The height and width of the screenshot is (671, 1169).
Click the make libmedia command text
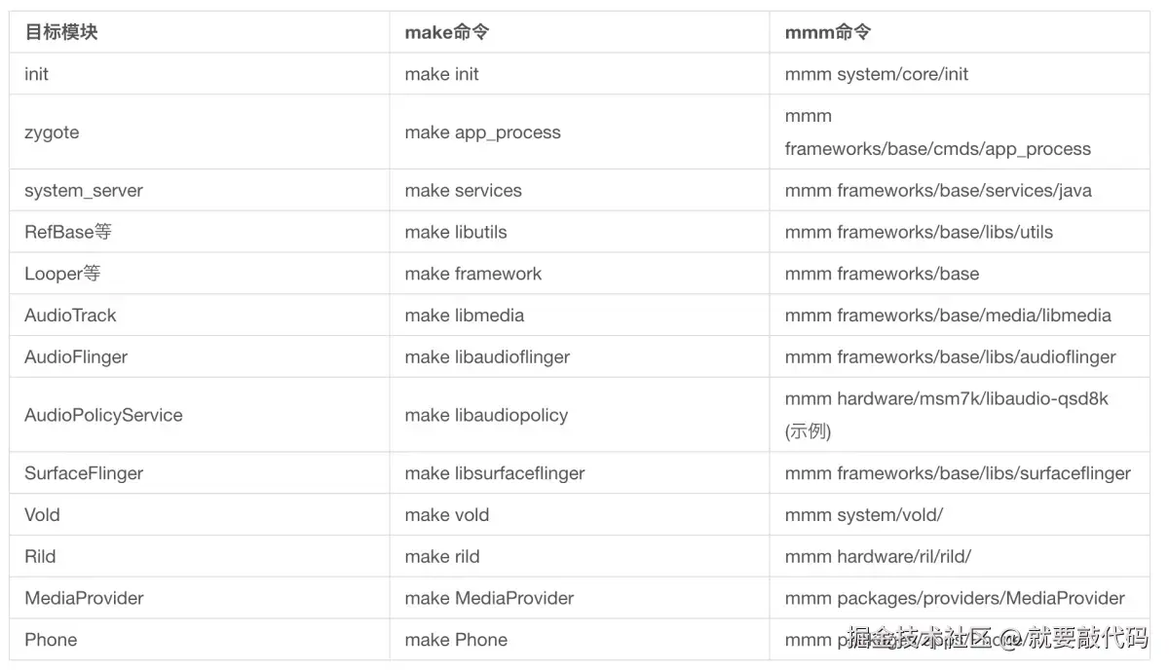coord(464,316)
